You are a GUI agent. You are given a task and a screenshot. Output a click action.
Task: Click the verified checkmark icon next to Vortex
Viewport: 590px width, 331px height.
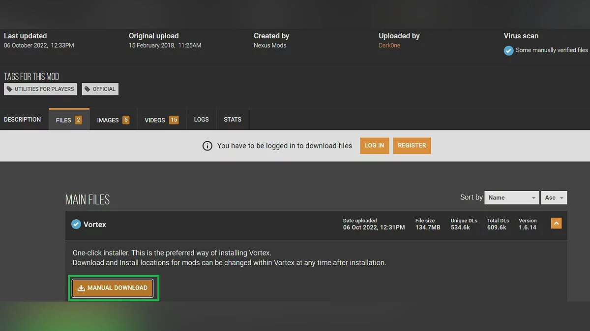pyautogui.click(x=76, y=225)
